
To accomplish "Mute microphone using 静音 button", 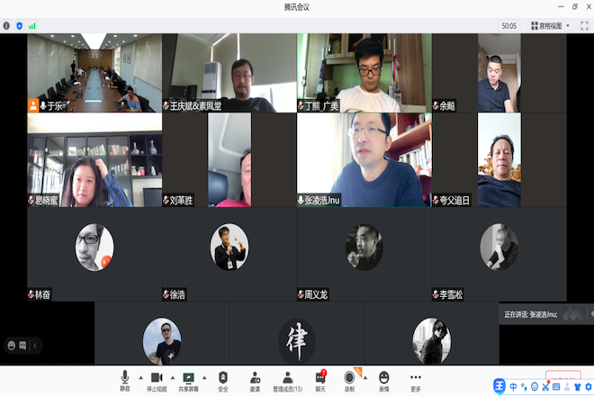I will coord(125,380).
